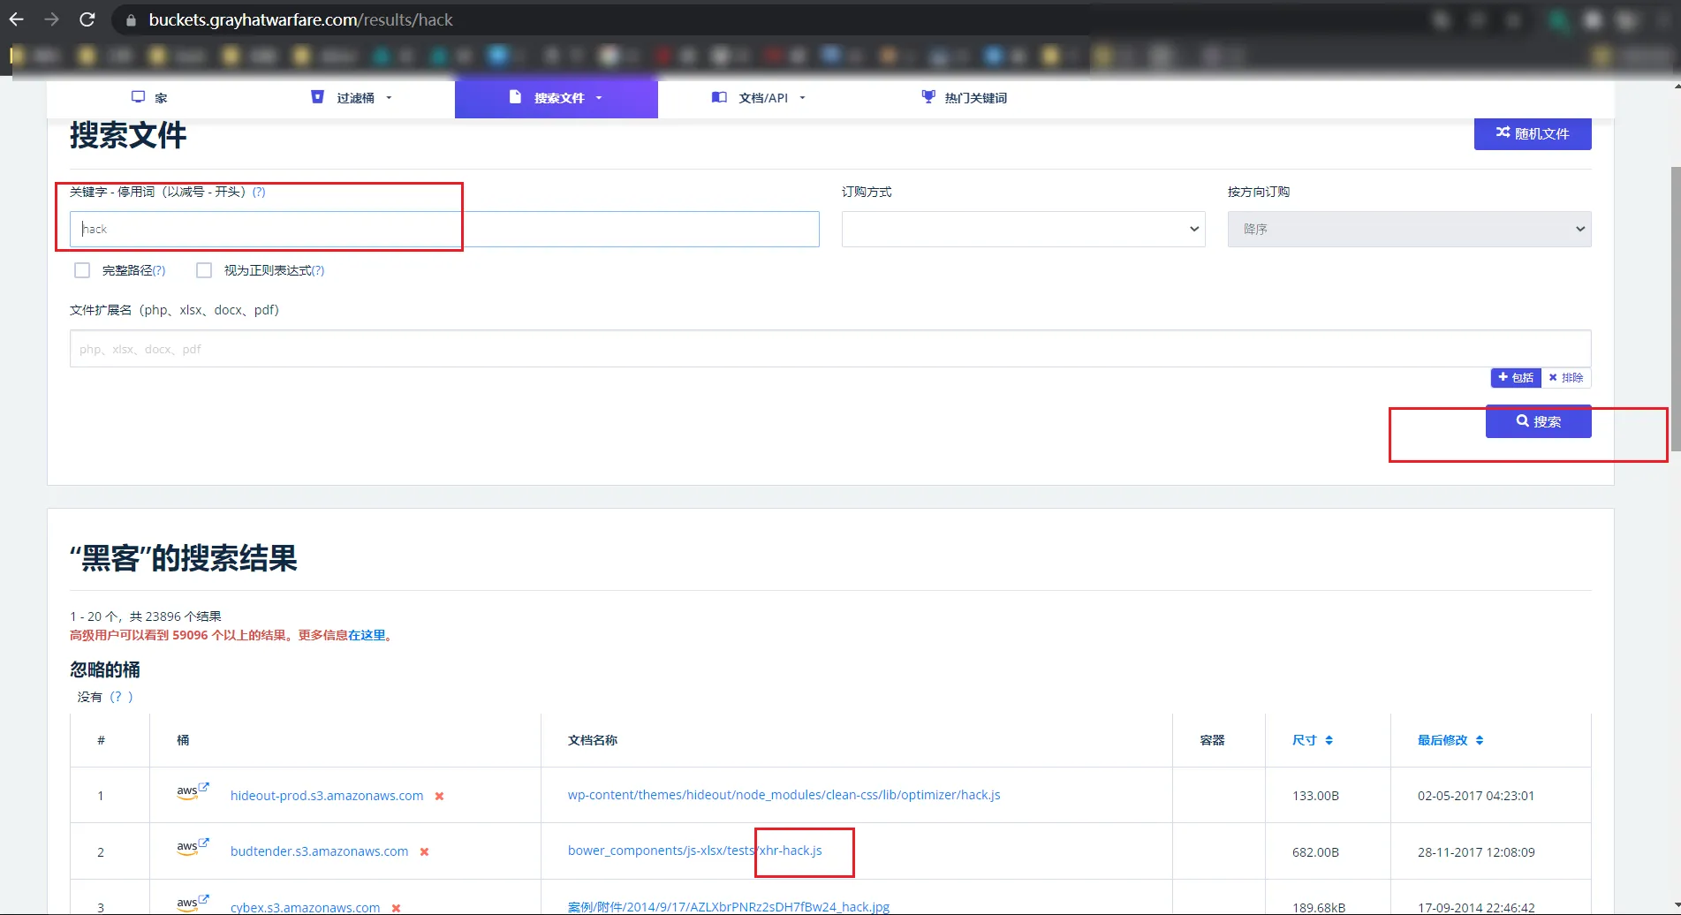
Task: Open file link ending optimizer/hack.js
Action: click(784, 795)
